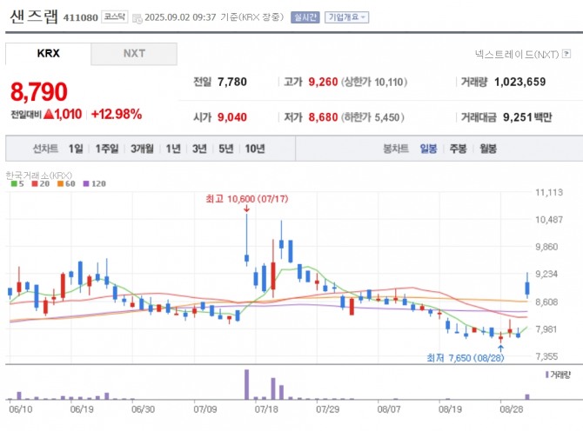Click the 11,113 price axis label
The image size is (583, 431).
[x=549, y=192]
